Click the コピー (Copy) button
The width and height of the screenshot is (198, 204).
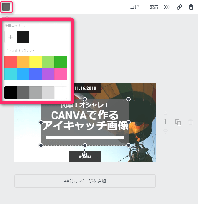pos(137,7)
